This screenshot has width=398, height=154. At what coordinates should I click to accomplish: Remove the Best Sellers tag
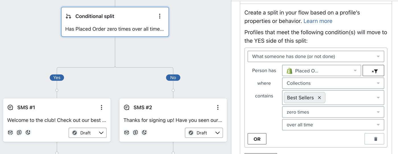pyautogui.click(x=319, y=98)
